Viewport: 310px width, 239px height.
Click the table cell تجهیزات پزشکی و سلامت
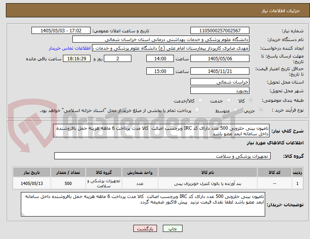point(104,183)
